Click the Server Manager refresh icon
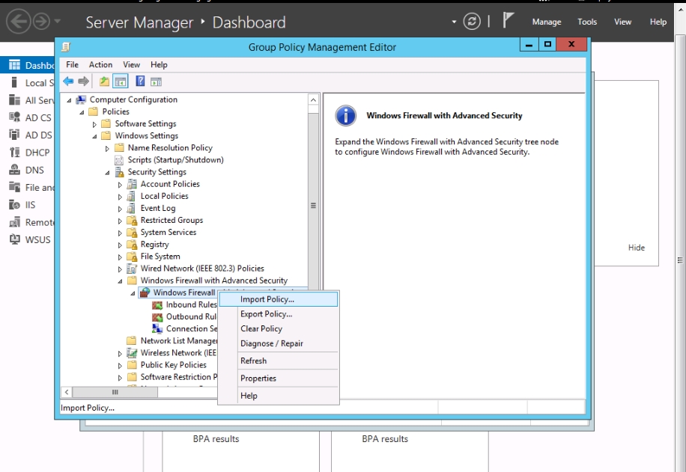686x472 pixels. (x=472, y=22)
